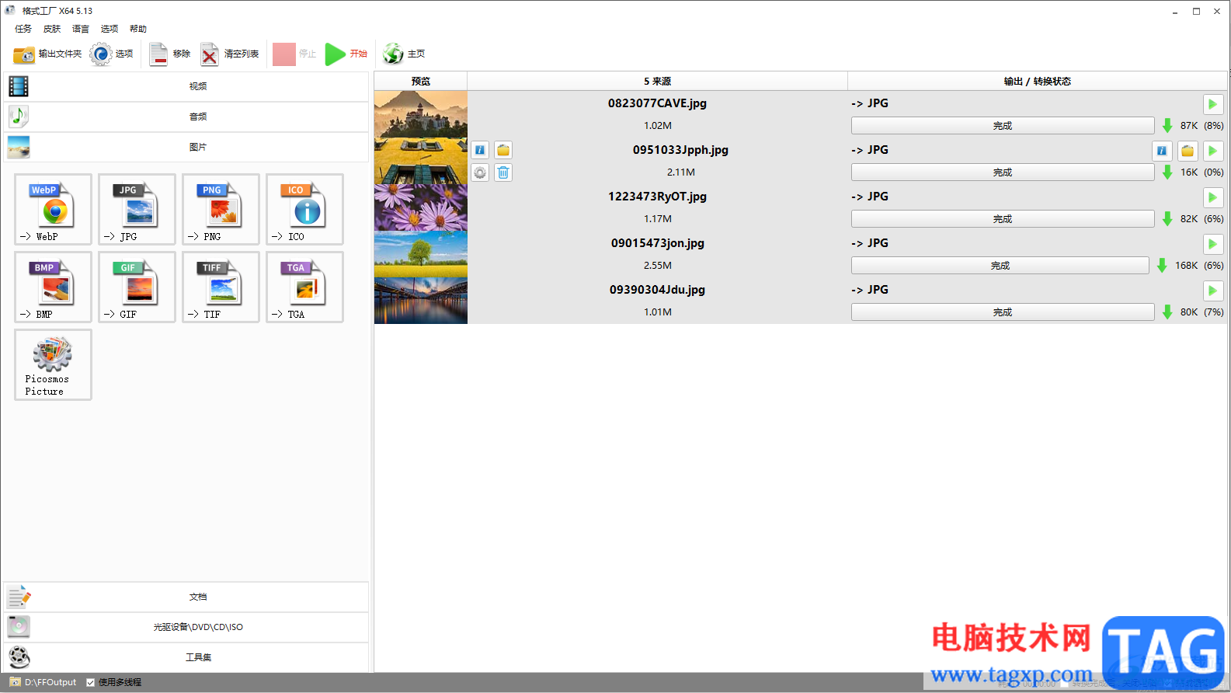
Task: Open the 任务 menu
Action: coord(23,29)
